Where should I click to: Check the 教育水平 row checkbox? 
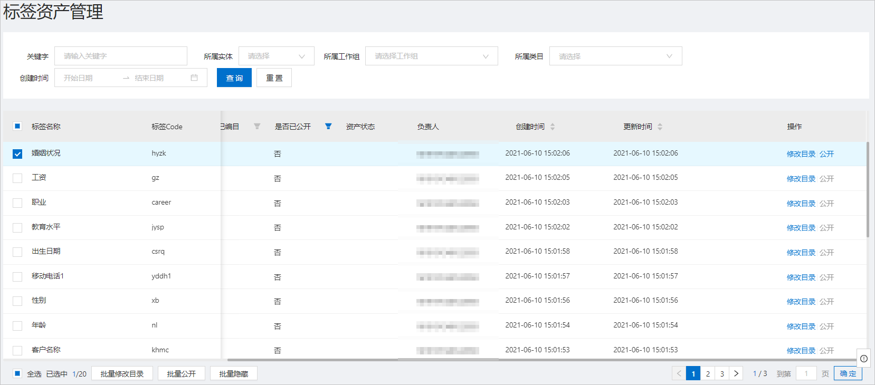tap(17, 228)
